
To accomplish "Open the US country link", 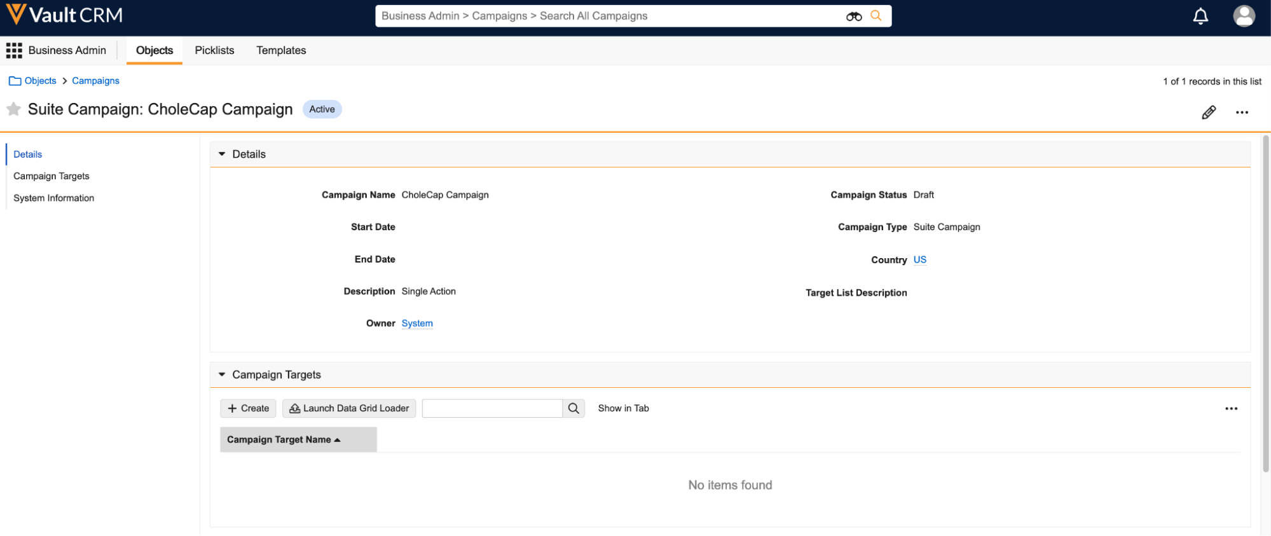I will click(919, 259).
